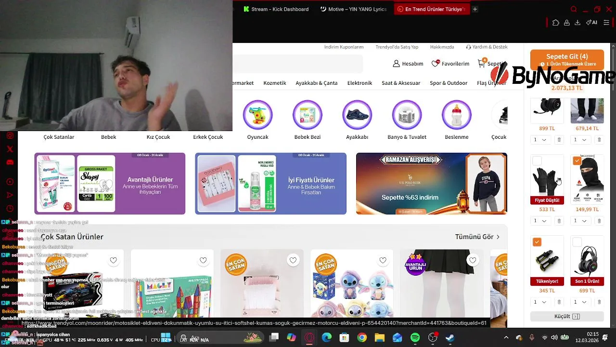
Task: Open the Windows Start menu
Action: [x=166, y=337]
